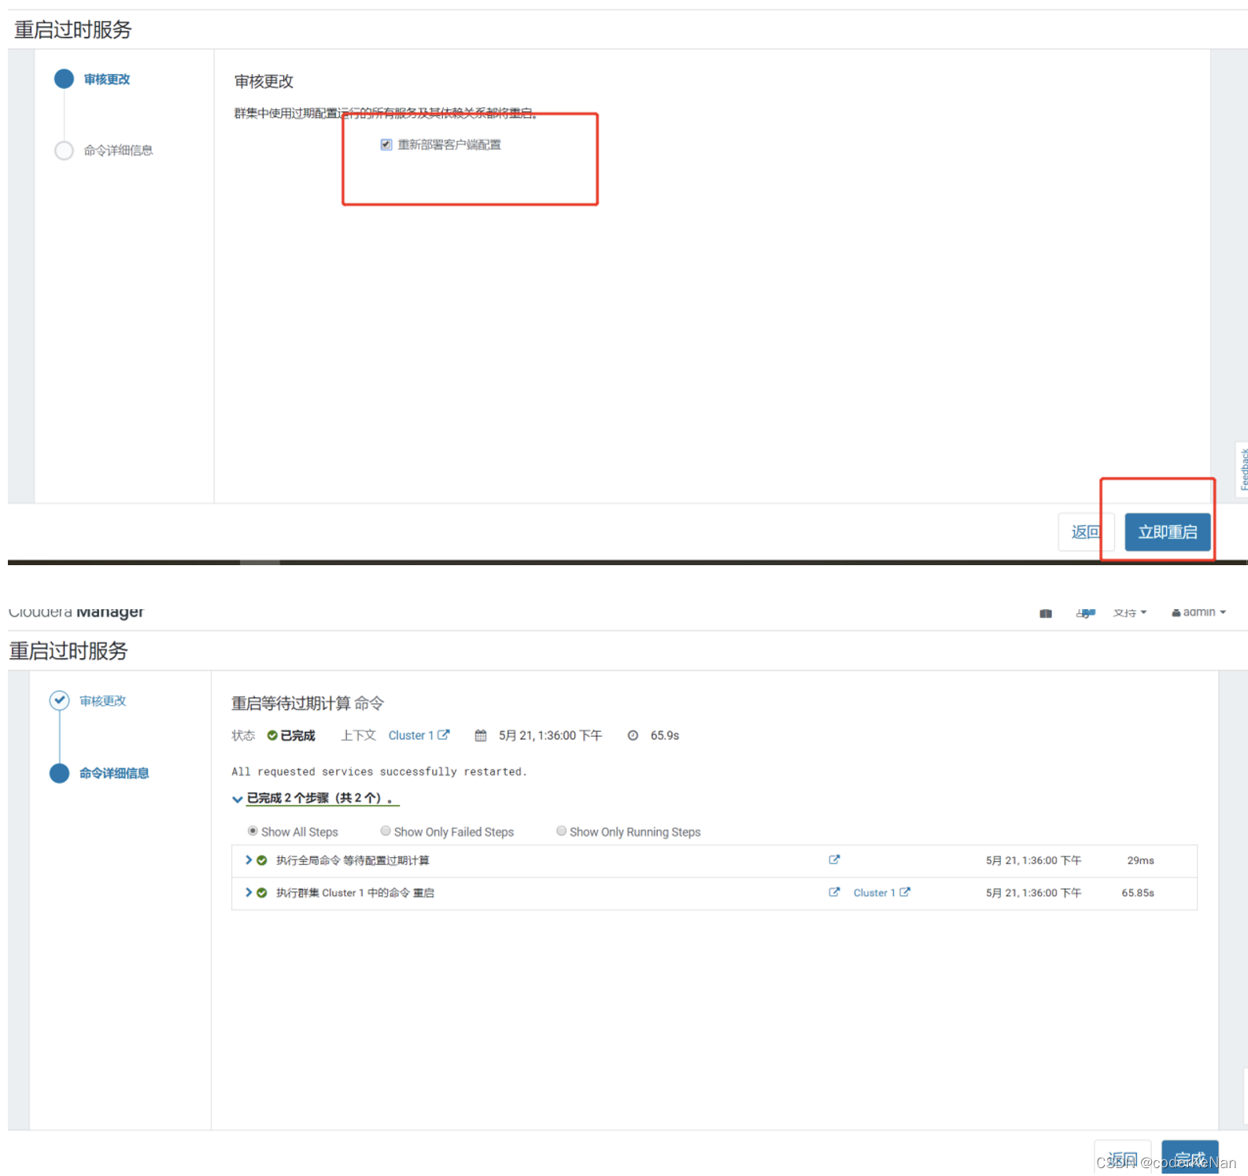Click the 立即重启 button
Image resolution: width=1248 pixels, height=1176 pixels.
point(1167,532)
